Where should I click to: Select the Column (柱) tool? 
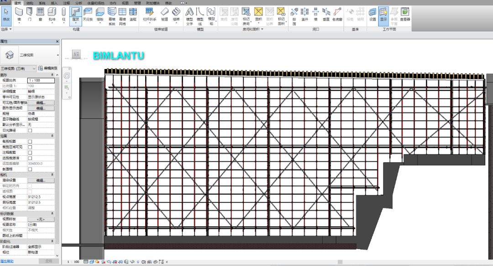pos(63,15)
